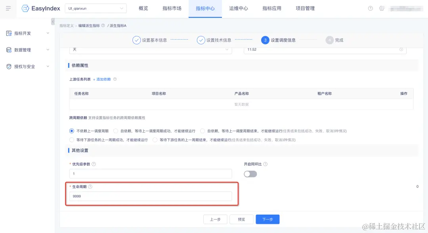The height and width of the screenshot is (233, 428).
Task: Click the 设置基本信息 step checkmark
Action: click(136, 40)
